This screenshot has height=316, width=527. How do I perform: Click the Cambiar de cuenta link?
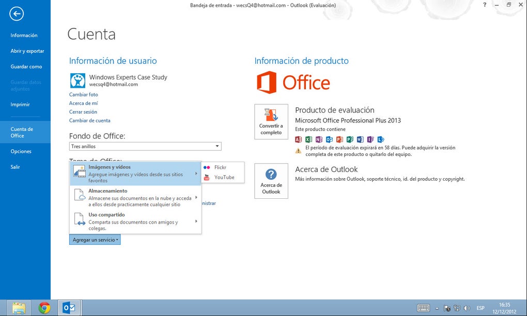tap(90, 120)
